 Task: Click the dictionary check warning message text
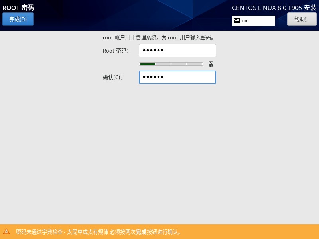coord(98,232)
